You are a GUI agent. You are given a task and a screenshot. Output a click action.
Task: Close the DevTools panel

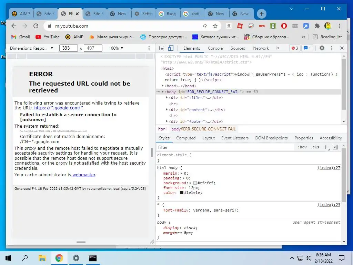(342, 48)
